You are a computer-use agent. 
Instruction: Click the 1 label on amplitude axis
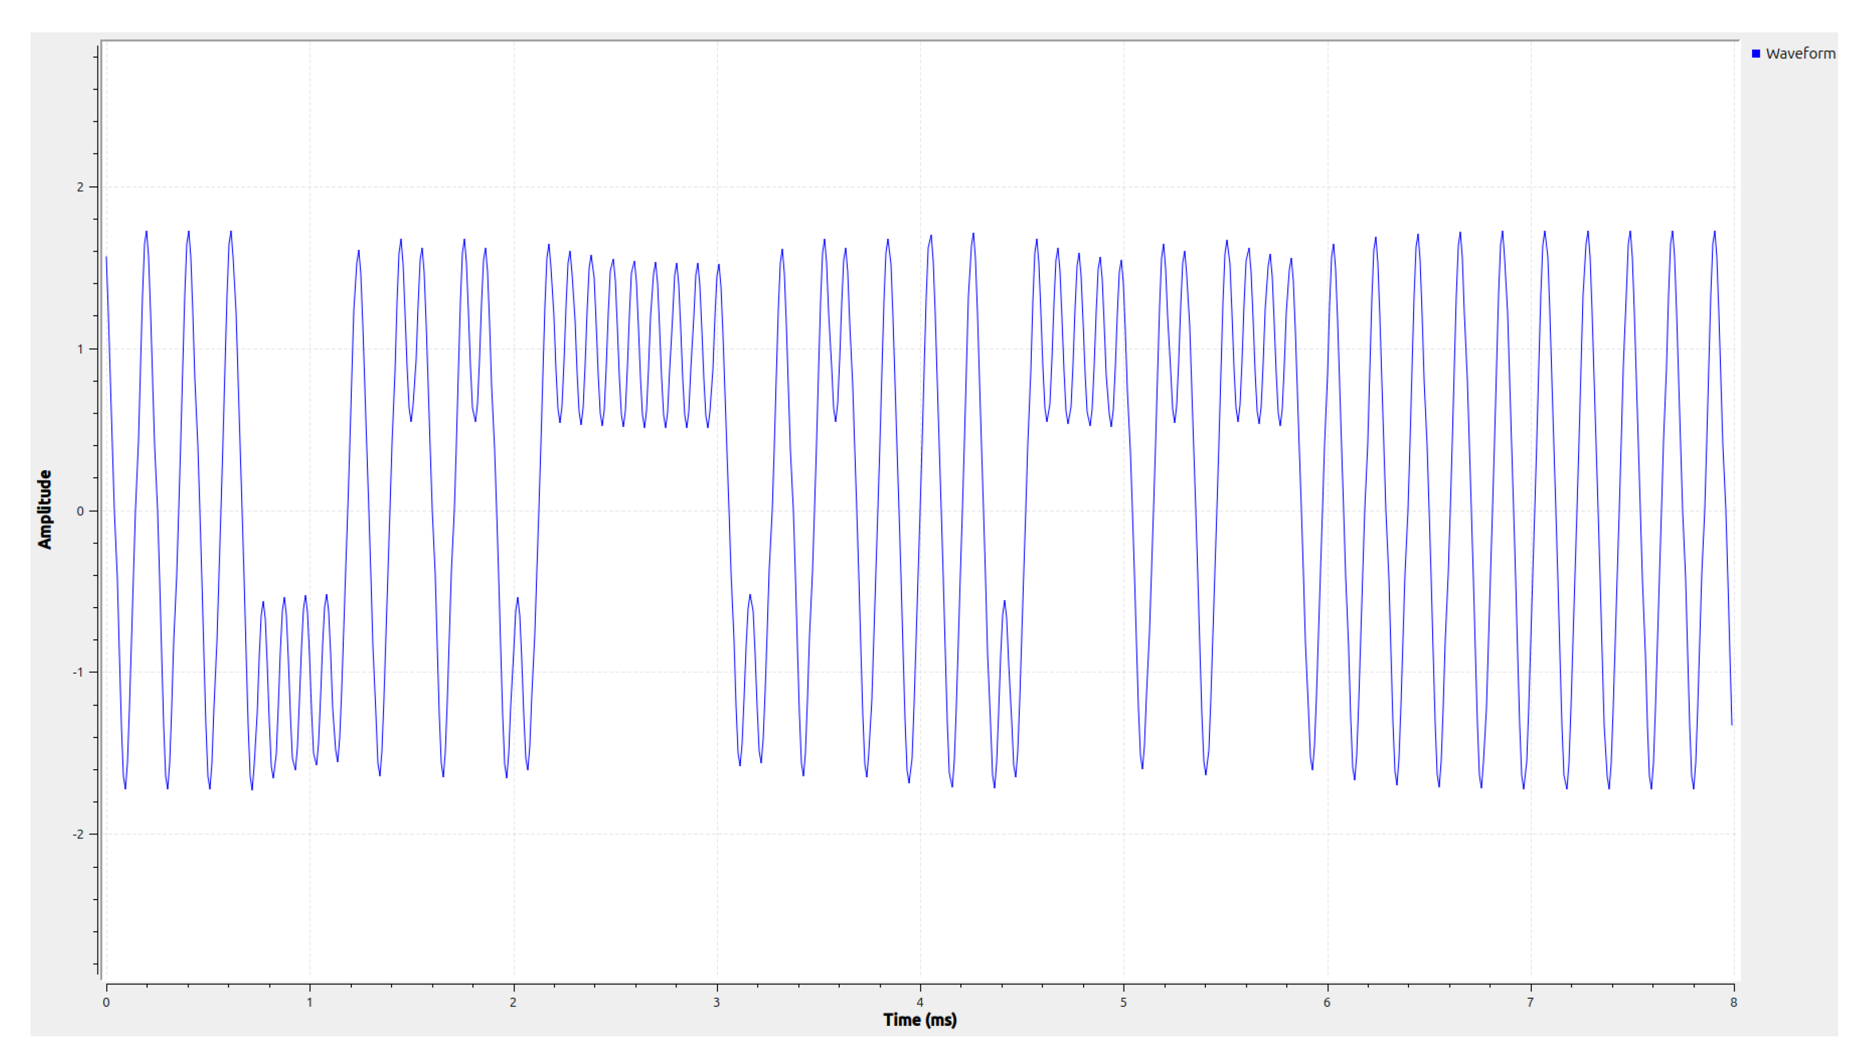tap(80, 350)
